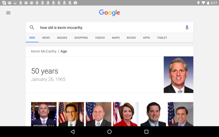This screenshot has width=219, height=137.
Task: Open the recent apps overview
Action: pyautogui.click(x=146, y=132)
